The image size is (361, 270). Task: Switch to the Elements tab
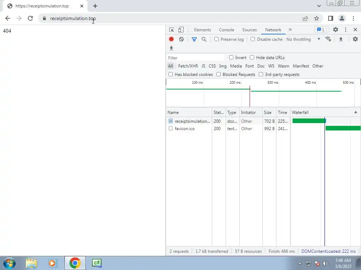(202, 30)
